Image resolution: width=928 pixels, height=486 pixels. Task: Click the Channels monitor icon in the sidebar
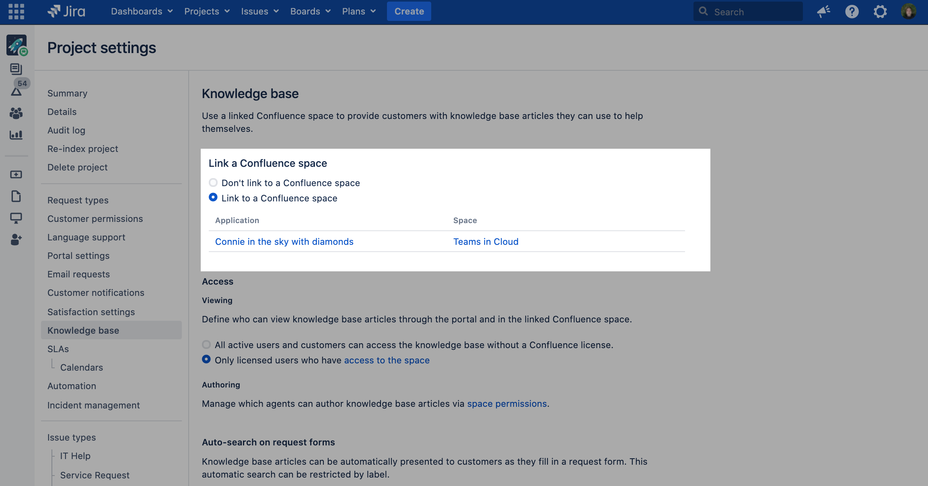tap(16, 218)
